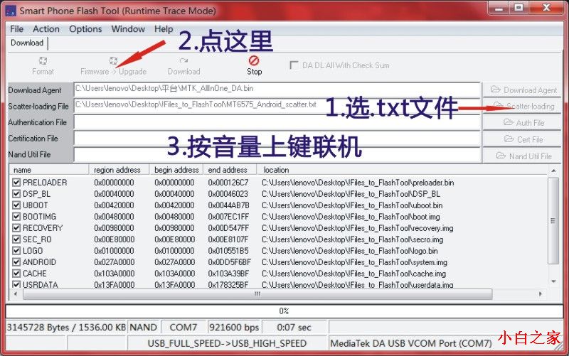Click the Auth File folder icon button
569x356 pixels.
point(508,122)
